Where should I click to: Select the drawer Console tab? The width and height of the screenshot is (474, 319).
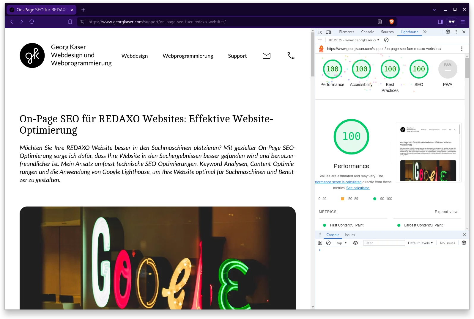pyautogui.click(x=333, y=235)
